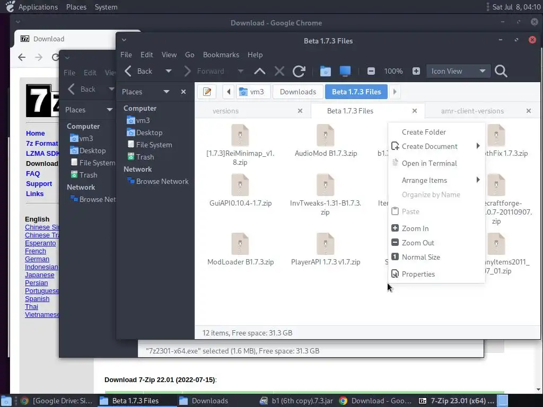Switch to the 7-Zip 23.01 (x64) taskbar item
The height and width of the screenshot is (407, 543).
point(457,401)
